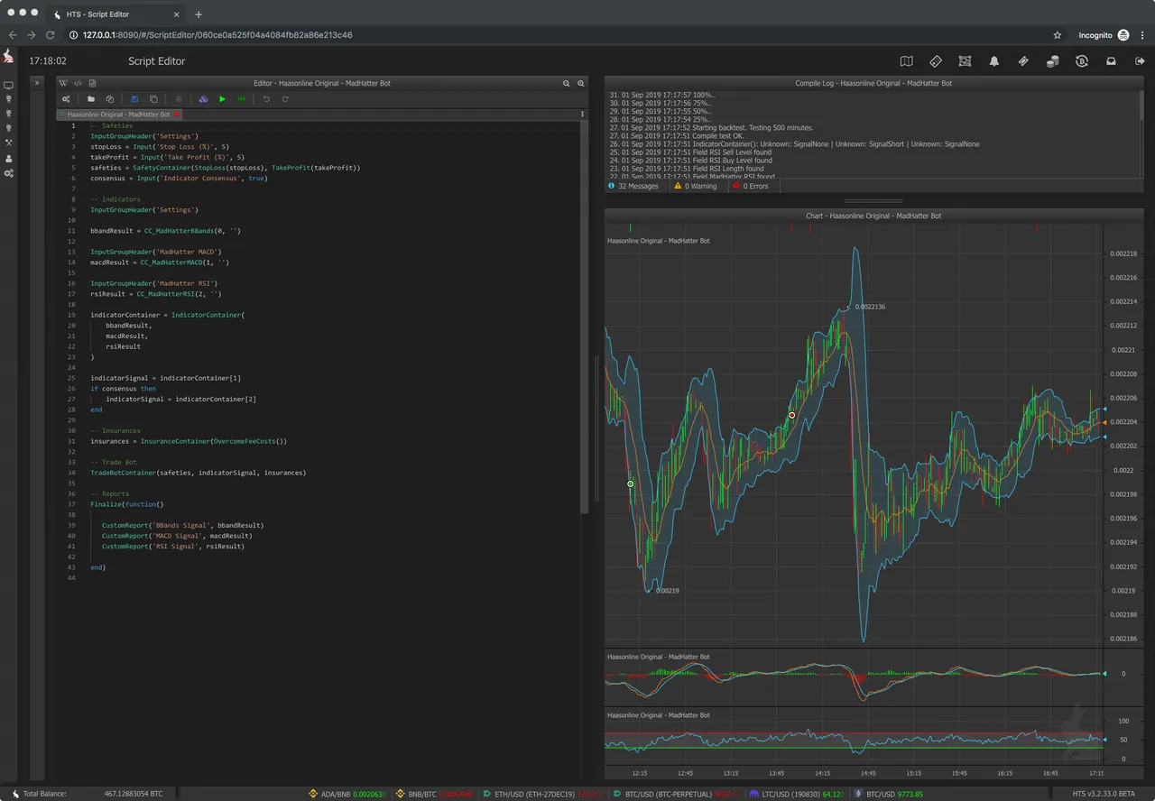Open the map icon in top header
The image size is (1155, 801).
click(x=907, y=61)
